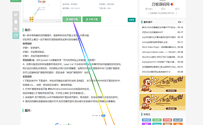Click the 2021-08-22 update date text
Screen dimensions: 203x125
(75, 8)
